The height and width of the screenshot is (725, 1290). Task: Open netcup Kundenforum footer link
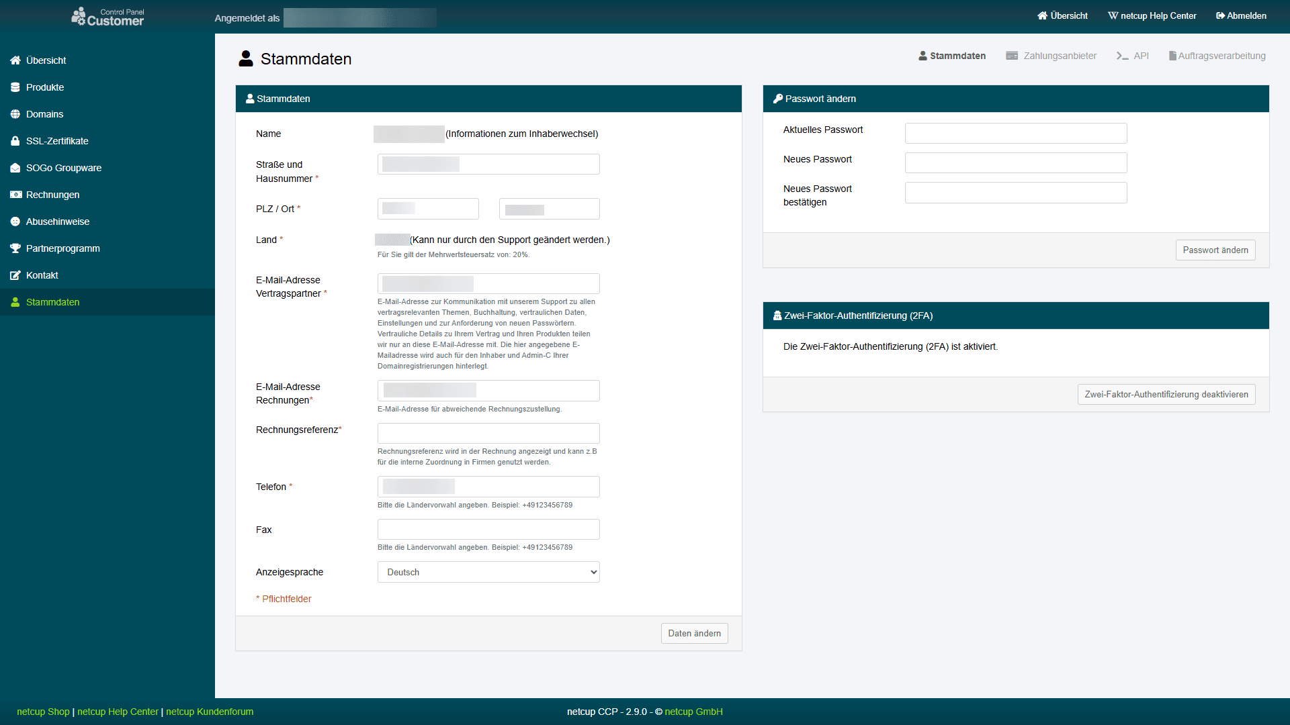click(210, 712)
